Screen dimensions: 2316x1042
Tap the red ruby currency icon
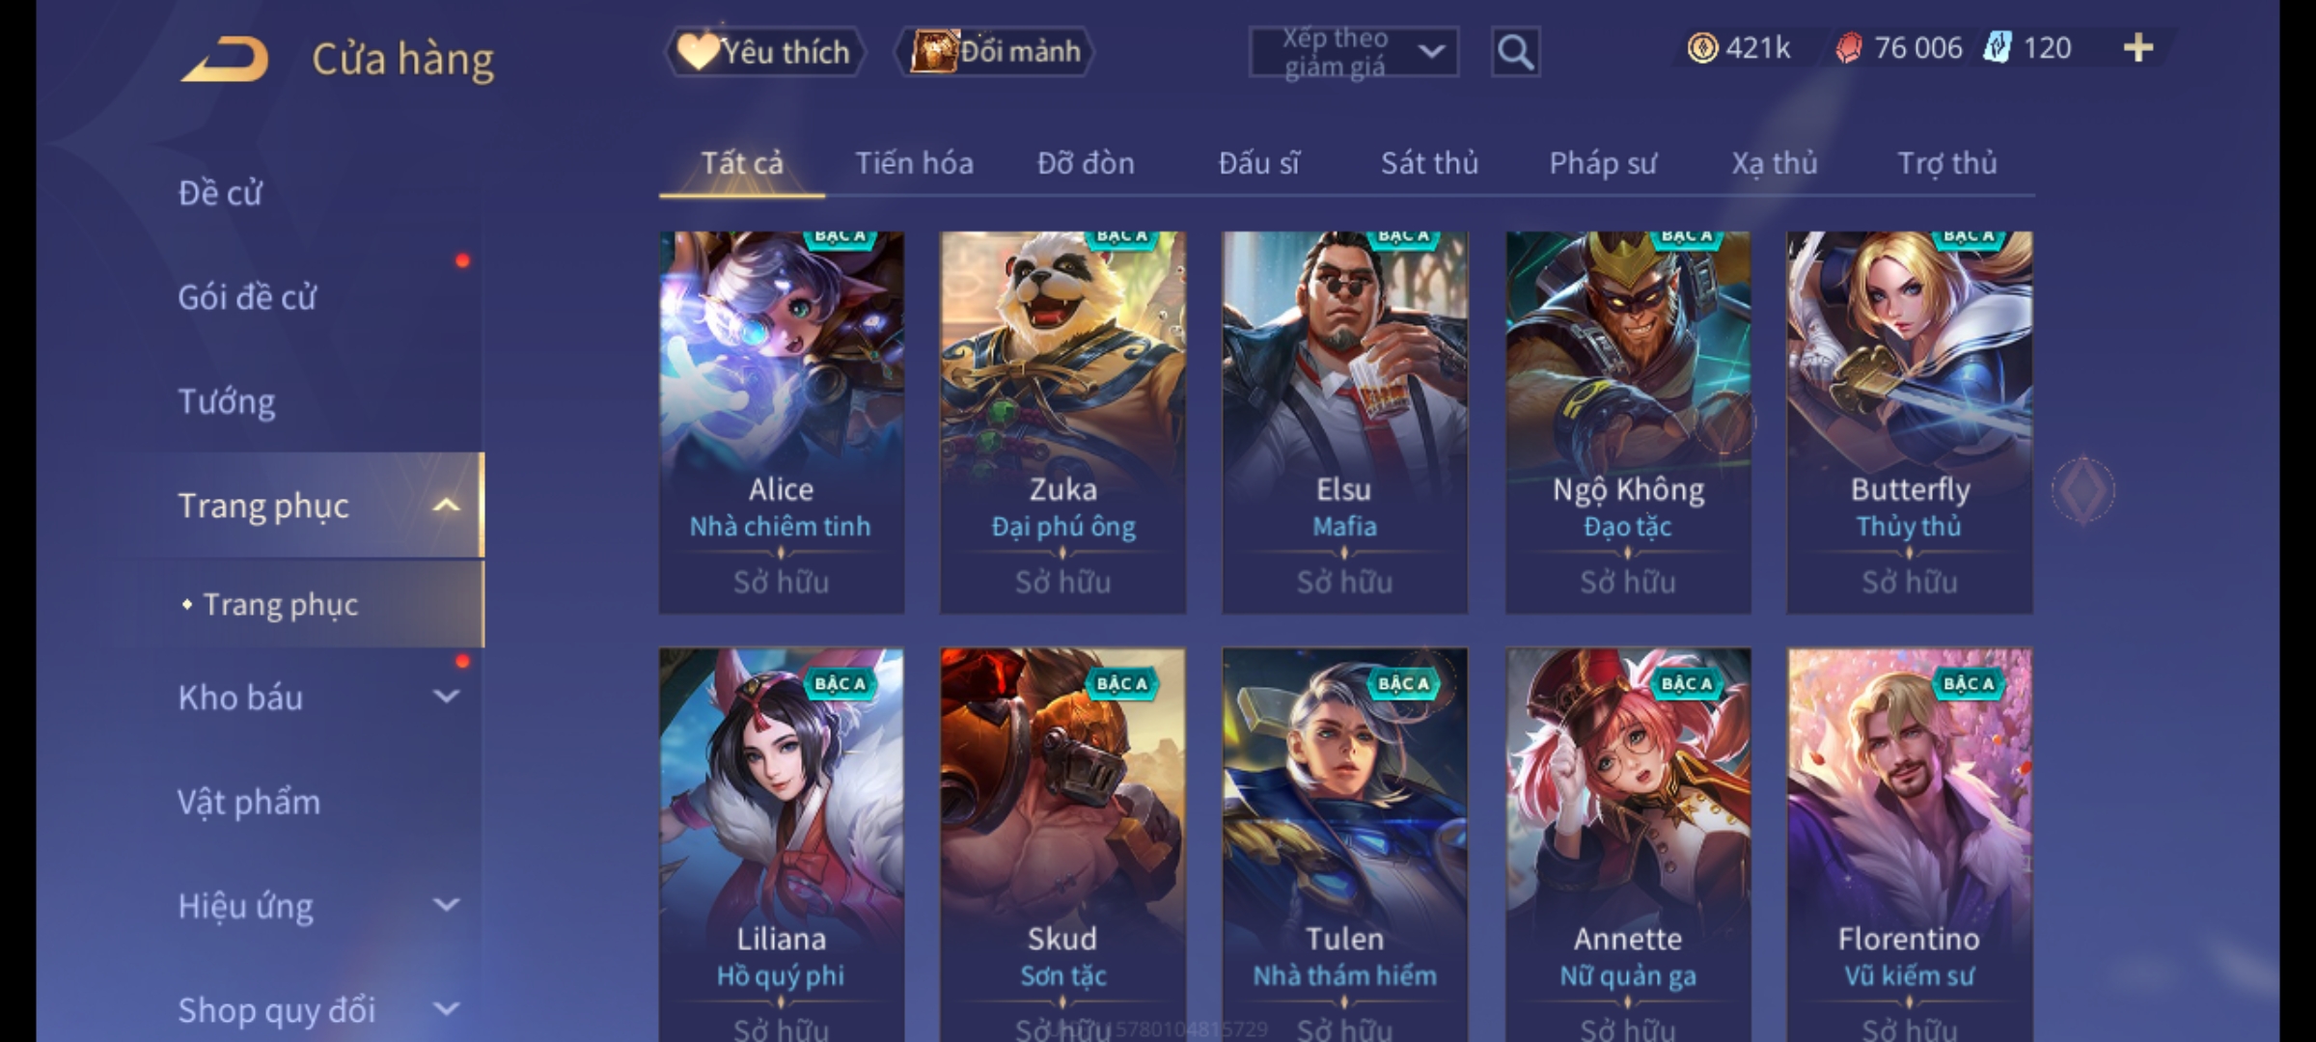[1849, 48]
